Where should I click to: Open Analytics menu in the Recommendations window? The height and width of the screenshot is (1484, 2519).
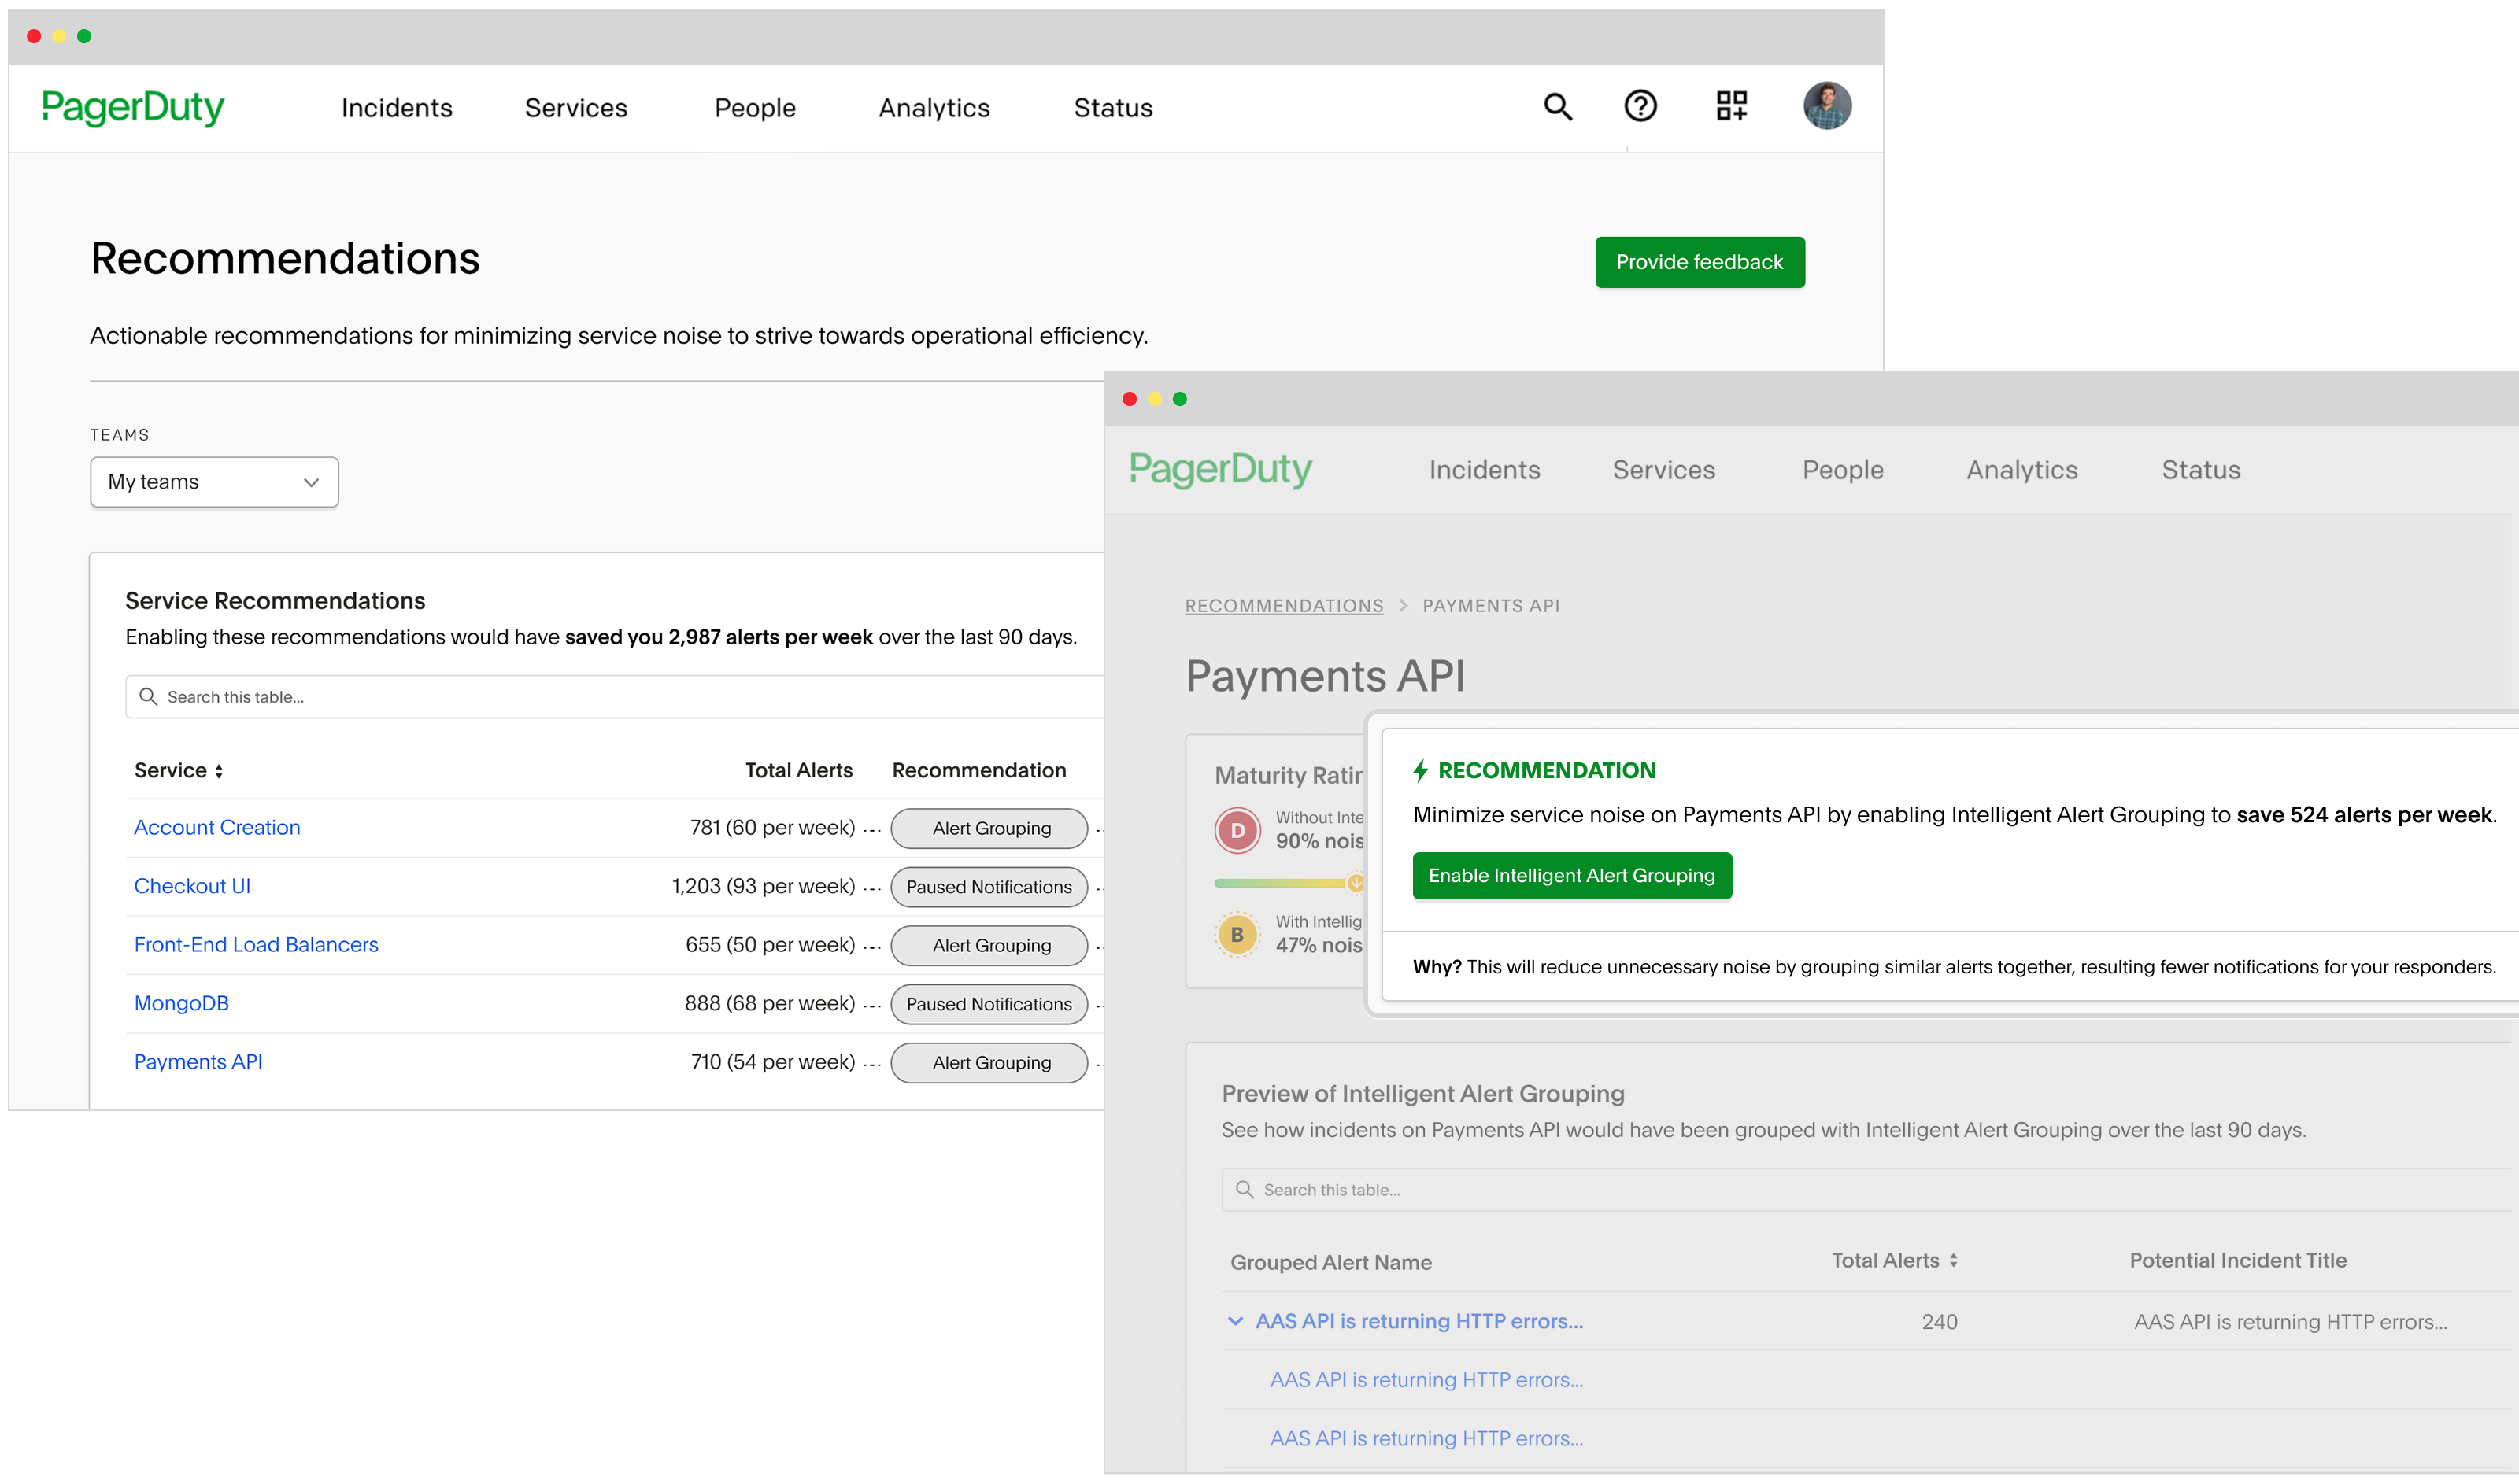click(934, 107)
